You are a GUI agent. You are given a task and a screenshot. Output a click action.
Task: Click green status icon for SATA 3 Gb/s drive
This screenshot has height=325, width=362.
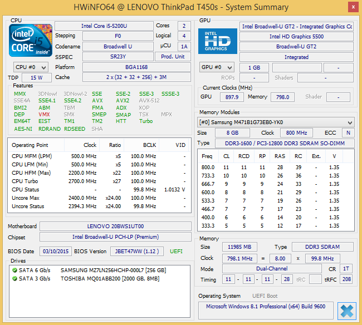pyautogui.click(x=15, y=278)
